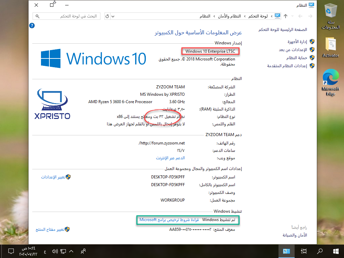344x258 pixels.
Task: Open the network tray icon
Action: 63,251
